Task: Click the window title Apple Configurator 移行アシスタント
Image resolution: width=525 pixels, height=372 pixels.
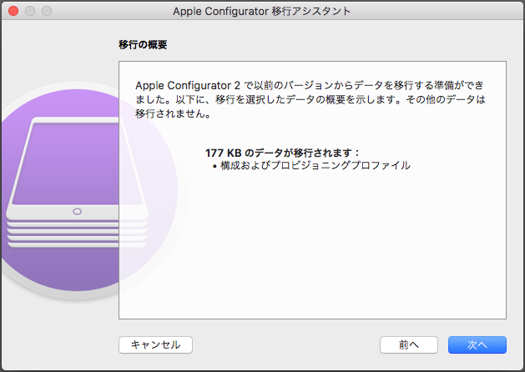Action: [x=262, y=11]
